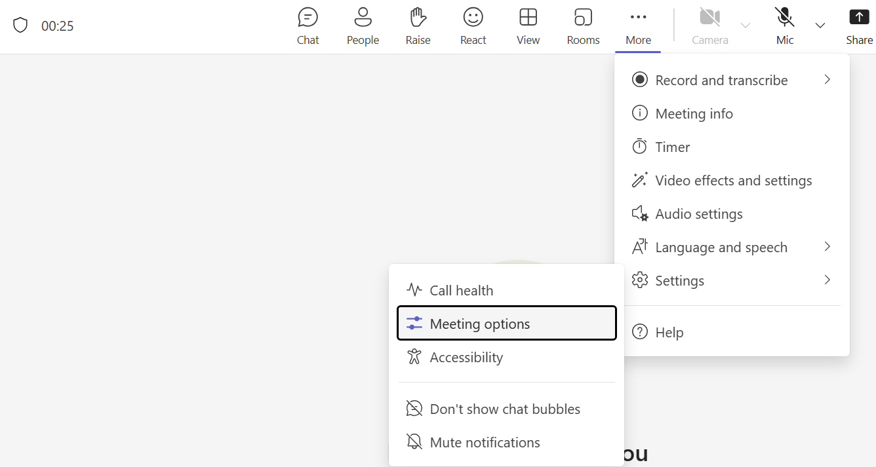Expand the Settings chevron arrow
Screen dimensions: 876x467
[x=827, y=280]
